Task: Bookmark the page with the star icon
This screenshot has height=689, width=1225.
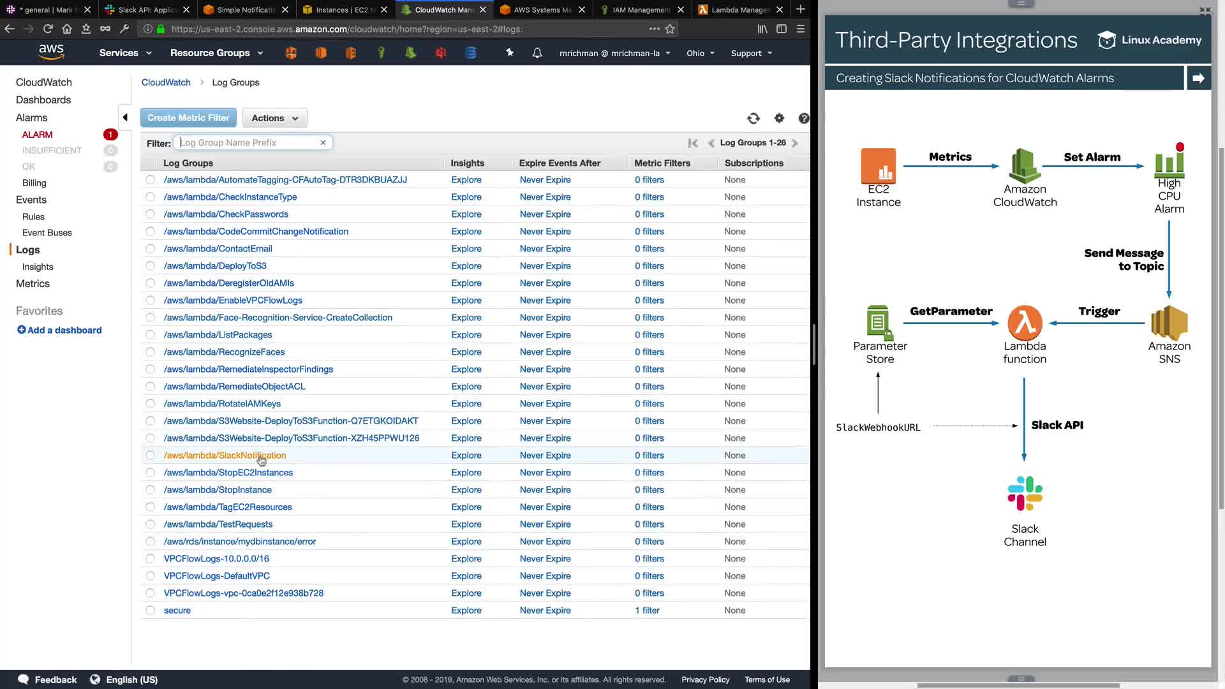Action: coord(670,29)
